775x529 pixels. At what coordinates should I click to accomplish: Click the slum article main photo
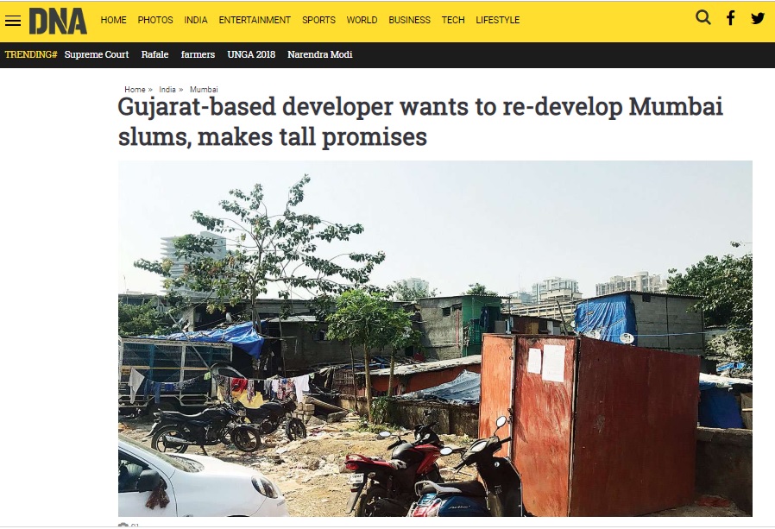[x=435, y=338]
